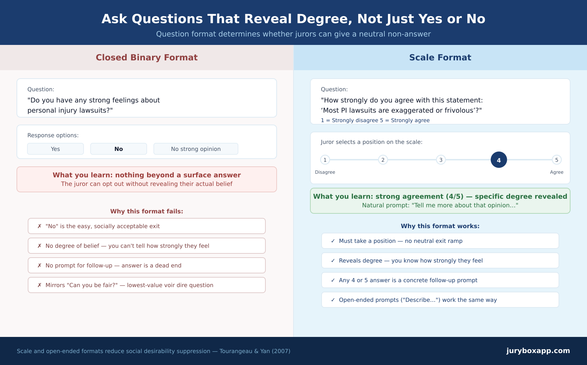Click the 'Open-ended prompts' row
The image size is (587, 365).
tap(440, 300)
